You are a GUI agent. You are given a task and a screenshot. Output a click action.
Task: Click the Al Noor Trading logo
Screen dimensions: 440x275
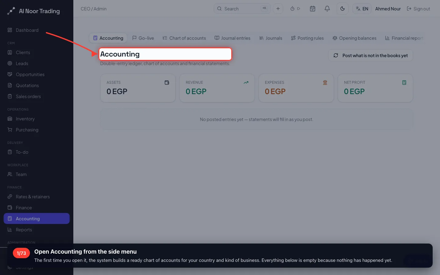(34, 11)
